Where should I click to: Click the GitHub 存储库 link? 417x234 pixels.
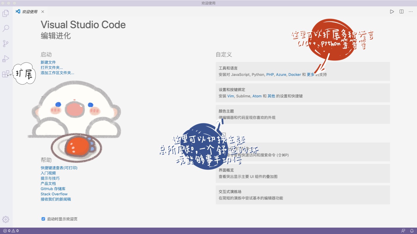[53, 189]
